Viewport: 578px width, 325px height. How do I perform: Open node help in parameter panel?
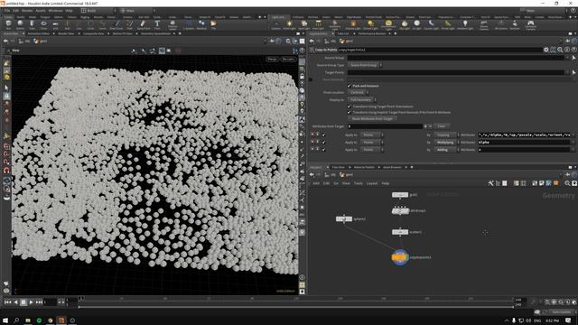(574, 50)
